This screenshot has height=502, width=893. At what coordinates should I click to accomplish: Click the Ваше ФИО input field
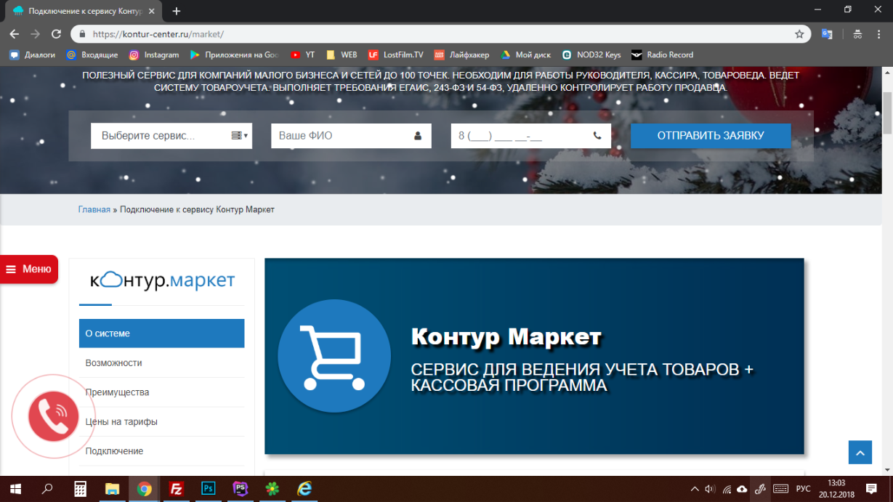pos(351,136)
